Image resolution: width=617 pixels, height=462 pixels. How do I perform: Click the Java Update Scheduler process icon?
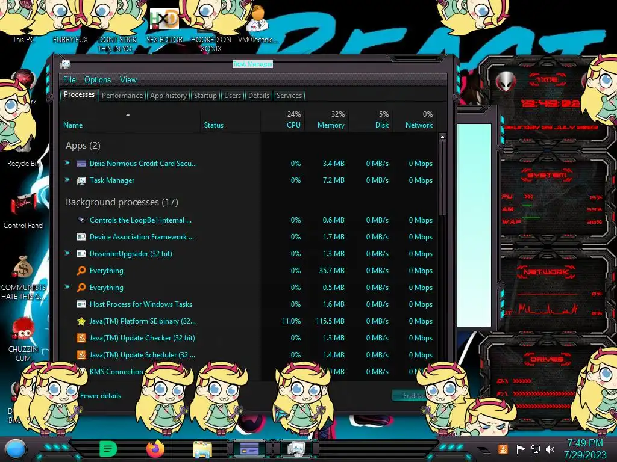pos(81,355)
